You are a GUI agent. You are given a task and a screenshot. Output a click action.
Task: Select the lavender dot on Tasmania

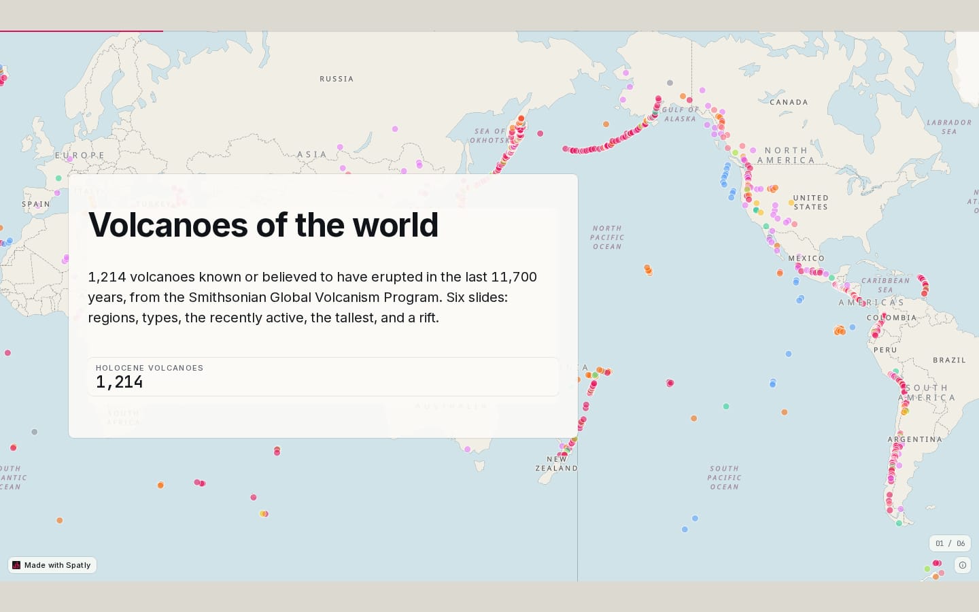[467, 449]
